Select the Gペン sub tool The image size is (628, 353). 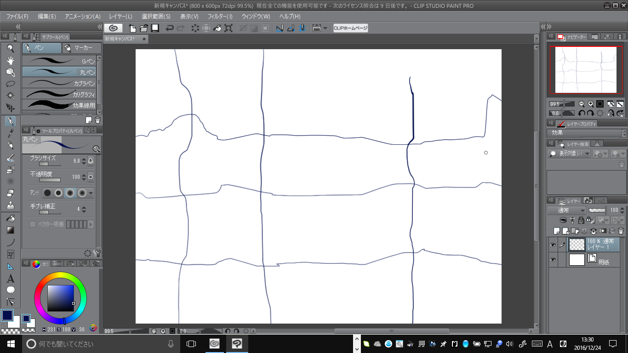(x=59, y=61)
